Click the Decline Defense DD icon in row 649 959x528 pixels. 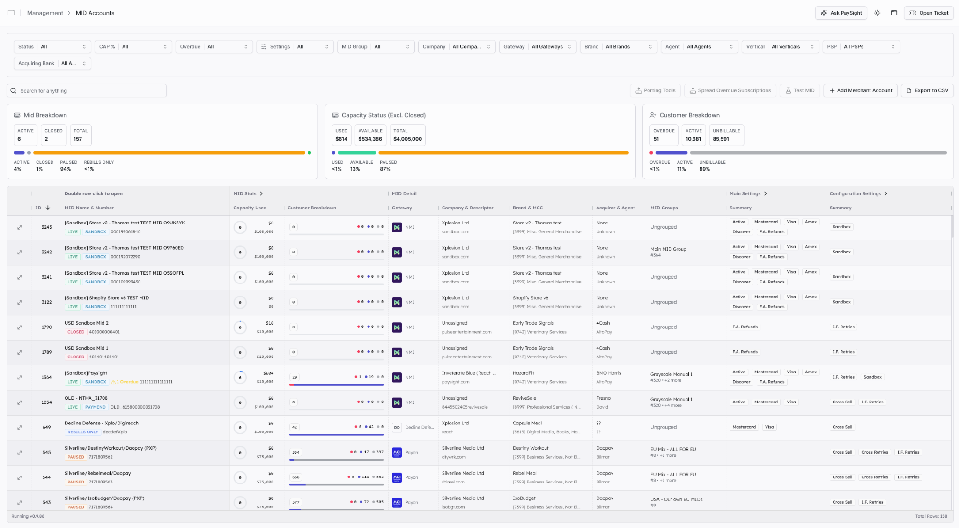[x=397, y=427]
